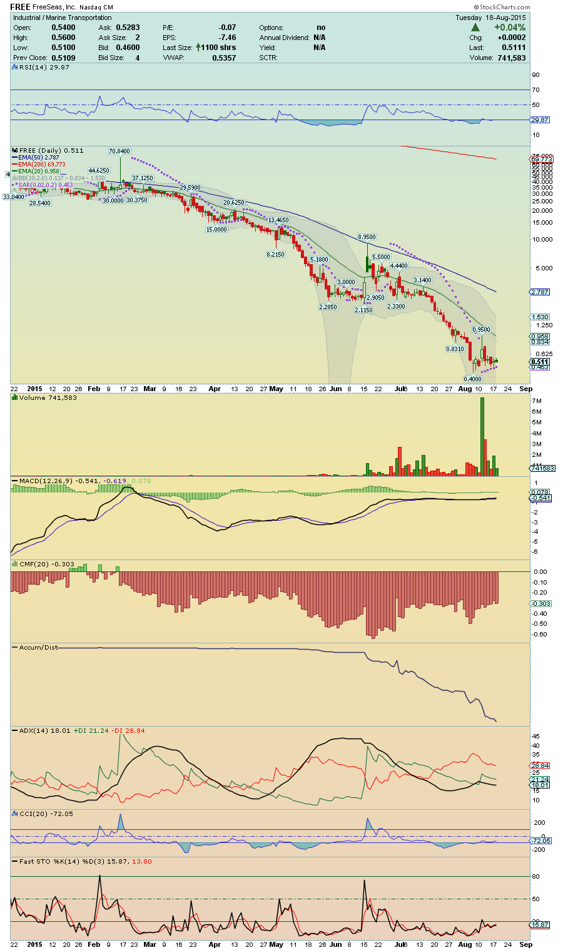Click the 29.87 RSI value box on right axis
563x950 pixels.
click(x=540, y=120)
